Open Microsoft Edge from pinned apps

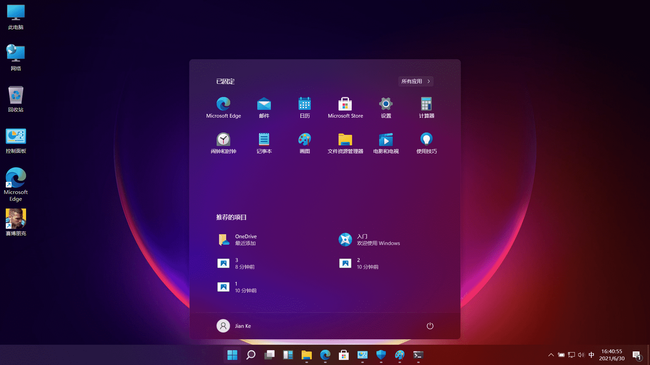[x=223, y=108]
